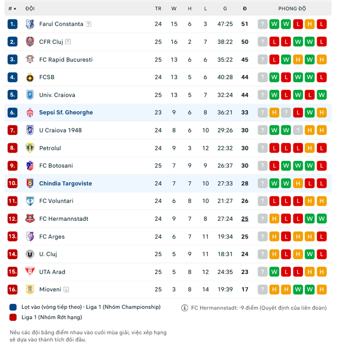Click the Đ points column header
This screenshot has width=337, height=349.
click(x=245, y=9)
